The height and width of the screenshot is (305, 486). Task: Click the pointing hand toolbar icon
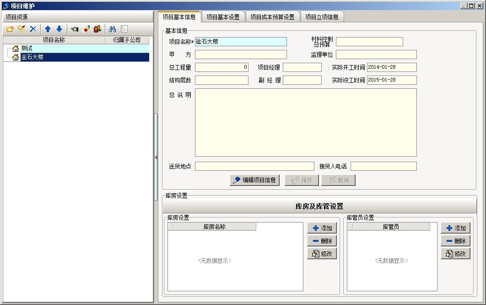tap(75, 29)
